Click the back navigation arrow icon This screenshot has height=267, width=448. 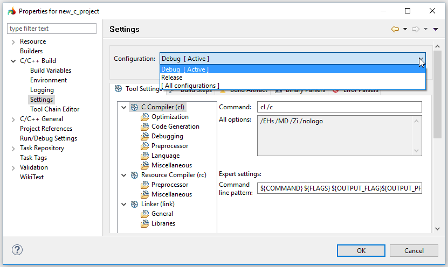pyautogui.click(x=395, y=29)
